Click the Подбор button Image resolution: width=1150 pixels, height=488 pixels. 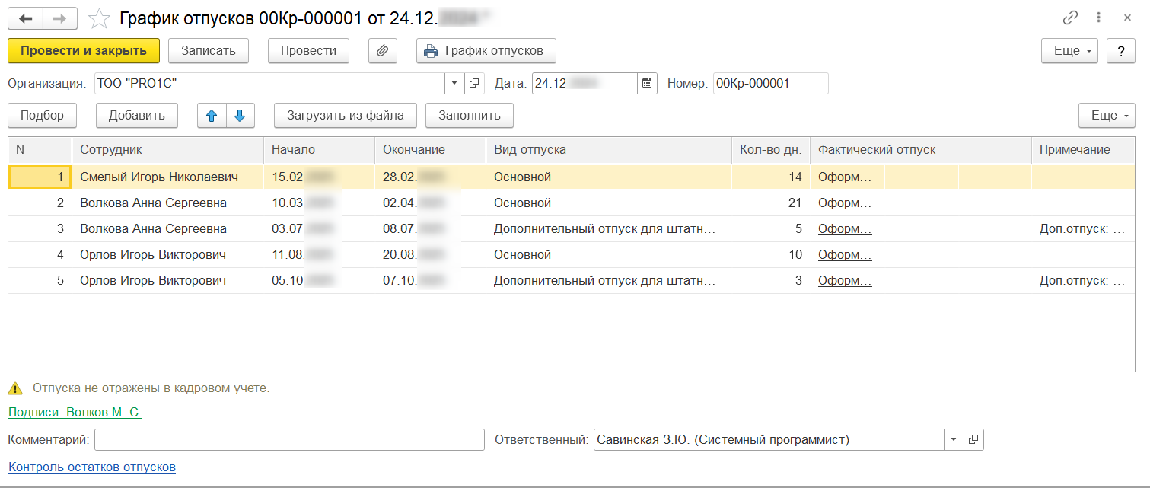43,116
